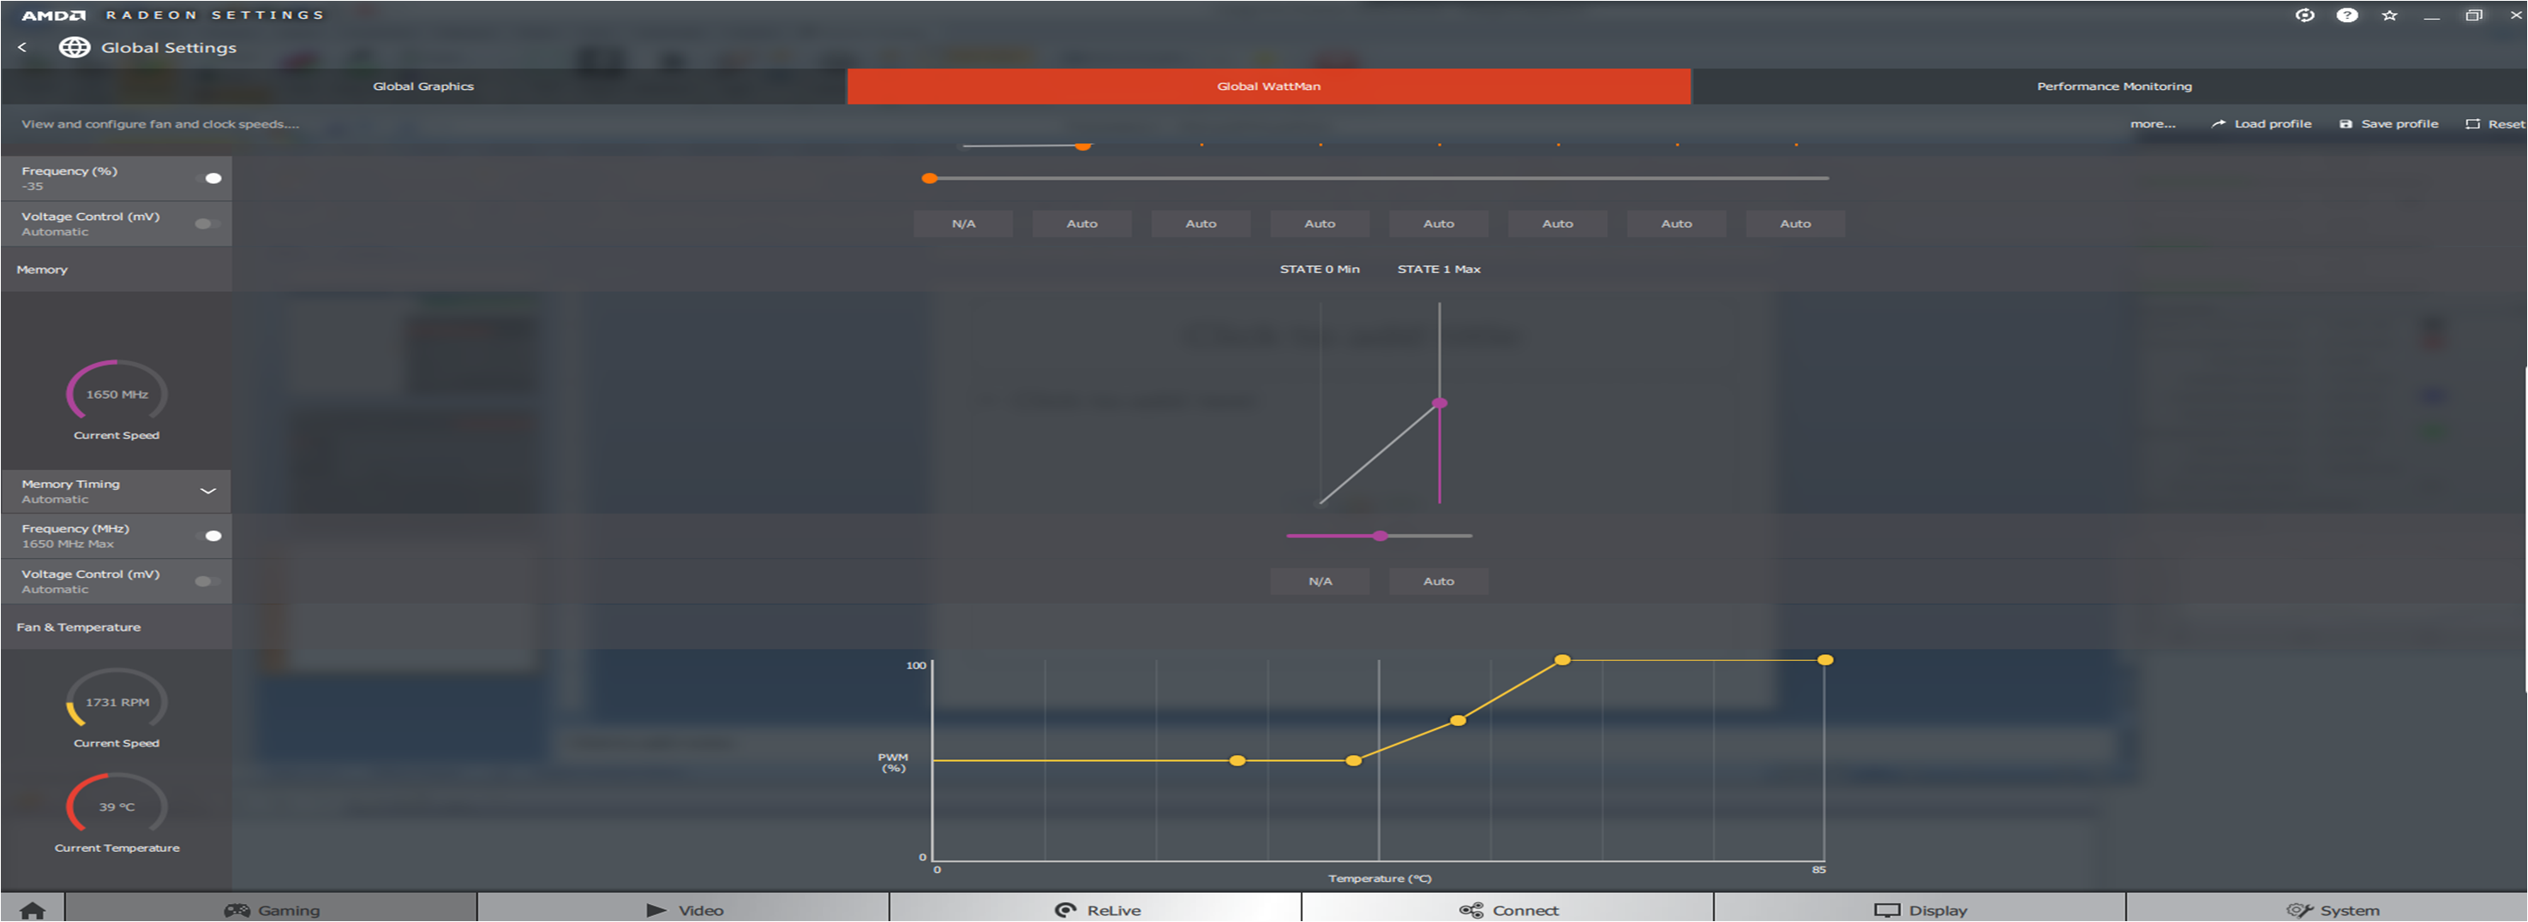Open the Gaming section
2528x922 pixels.
(272, 908)
